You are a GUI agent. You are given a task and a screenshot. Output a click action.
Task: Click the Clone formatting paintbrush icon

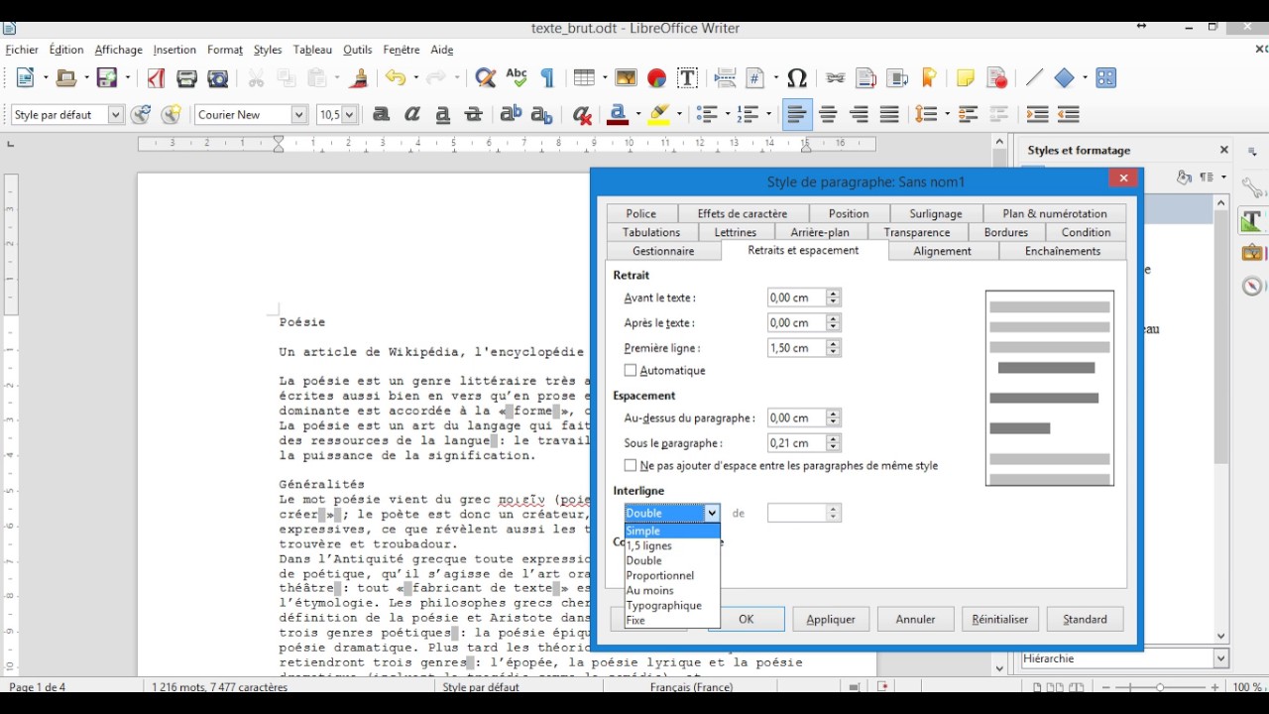point(360,78)
